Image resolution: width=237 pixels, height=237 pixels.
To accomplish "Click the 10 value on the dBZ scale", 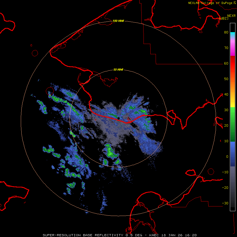I will coord(226,141).
